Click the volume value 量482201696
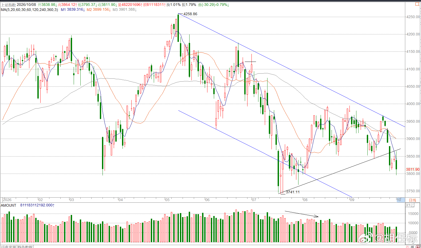 pyautogui.click(x=130, y=5)
